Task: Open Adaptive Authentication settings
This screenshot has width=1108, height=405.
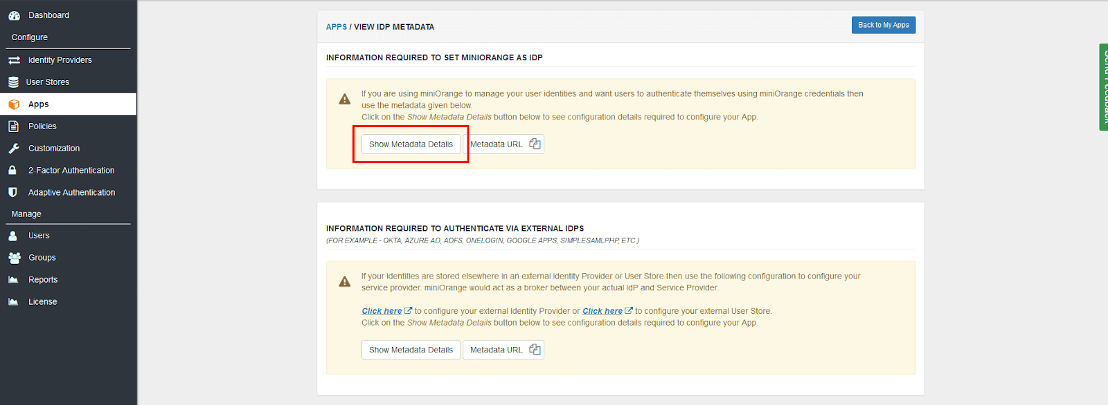Action: point(68,192)
